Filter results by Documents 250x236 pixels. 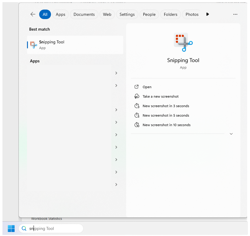pos(84,14)
